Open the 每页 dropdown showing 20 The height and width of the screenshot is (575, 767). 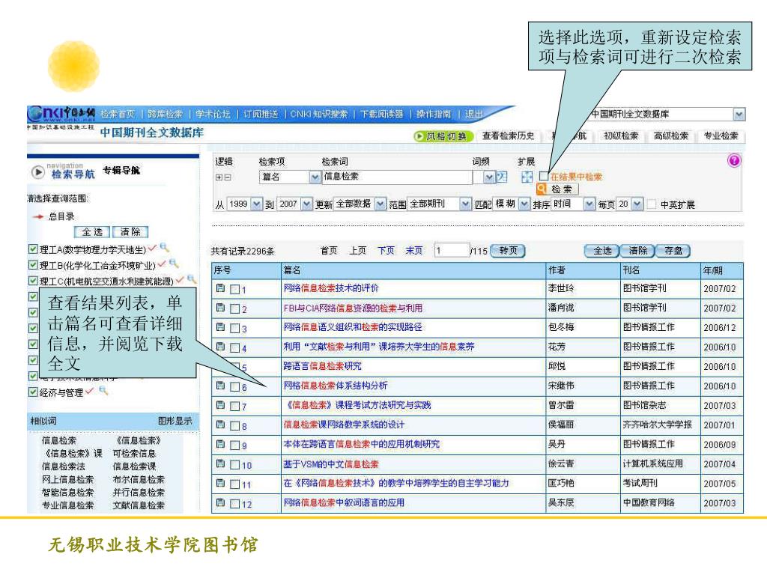[637, 204]
